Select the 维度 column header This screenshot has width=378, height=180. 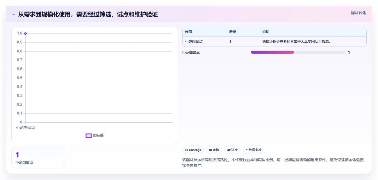click(x=189, y=32)
